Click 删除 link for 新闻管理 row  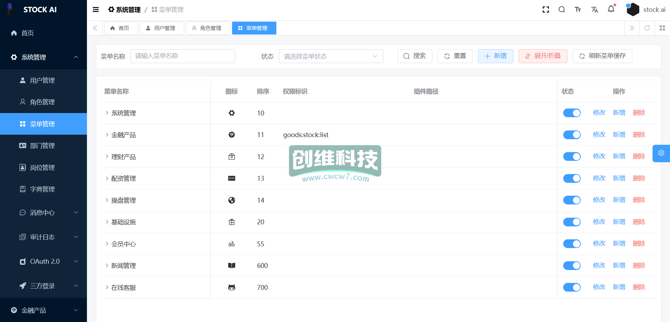pyautogui.click(x=639, y=265)
